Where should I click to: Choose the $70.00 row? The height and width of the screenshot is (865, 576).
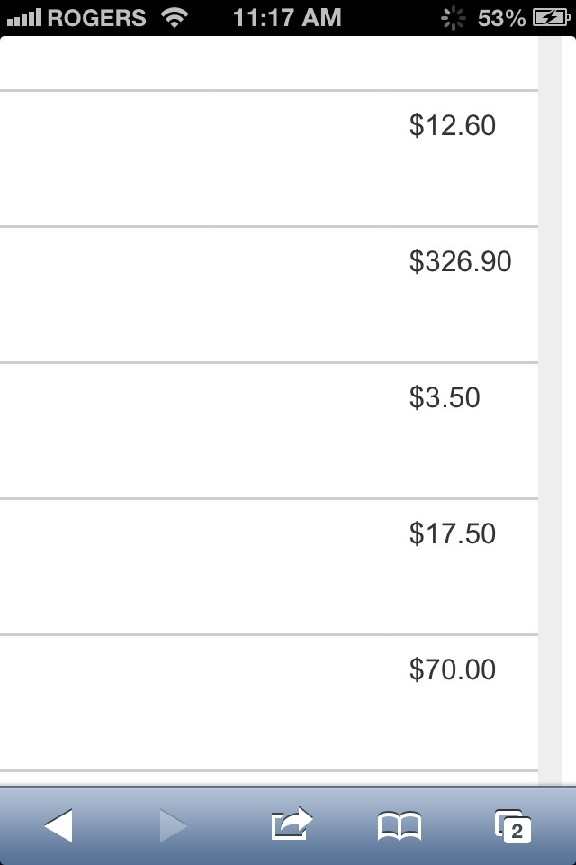point(269,703)
